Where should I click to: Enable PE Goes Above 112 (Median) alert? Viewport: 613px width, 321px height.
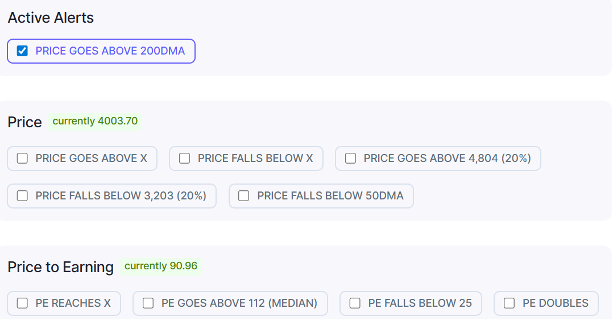click(148, 303)
